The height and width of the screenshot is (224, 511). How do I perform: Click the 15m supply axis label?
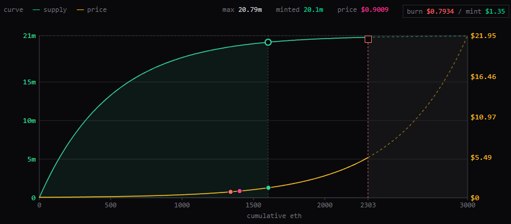pos(29,82)
